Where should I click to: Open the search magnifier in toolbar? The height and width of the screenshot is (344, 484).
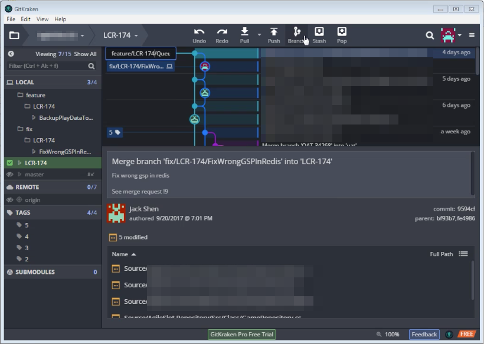pos(430,35)
